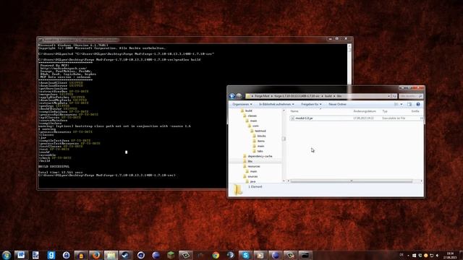Viewport: 463px width, 260px height.
Task: Click the volume speaker tray icon
Action: pyautogui.click(x=438, y=255)
